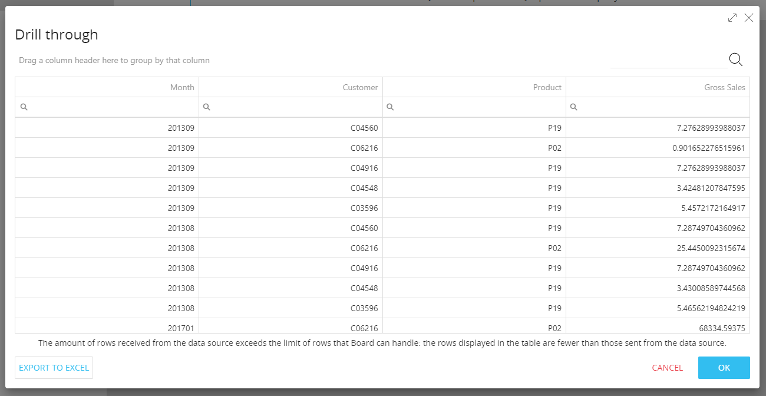Select the cell with customer C04560 in 201309
The width and height of the screenshot is (766, 396).
290,128
